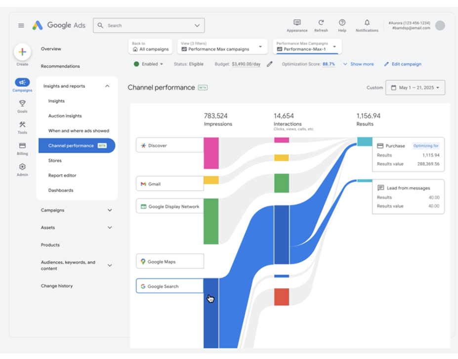458x359 pixels.
Task: Open the Help icon
Action: coord(342,23)
